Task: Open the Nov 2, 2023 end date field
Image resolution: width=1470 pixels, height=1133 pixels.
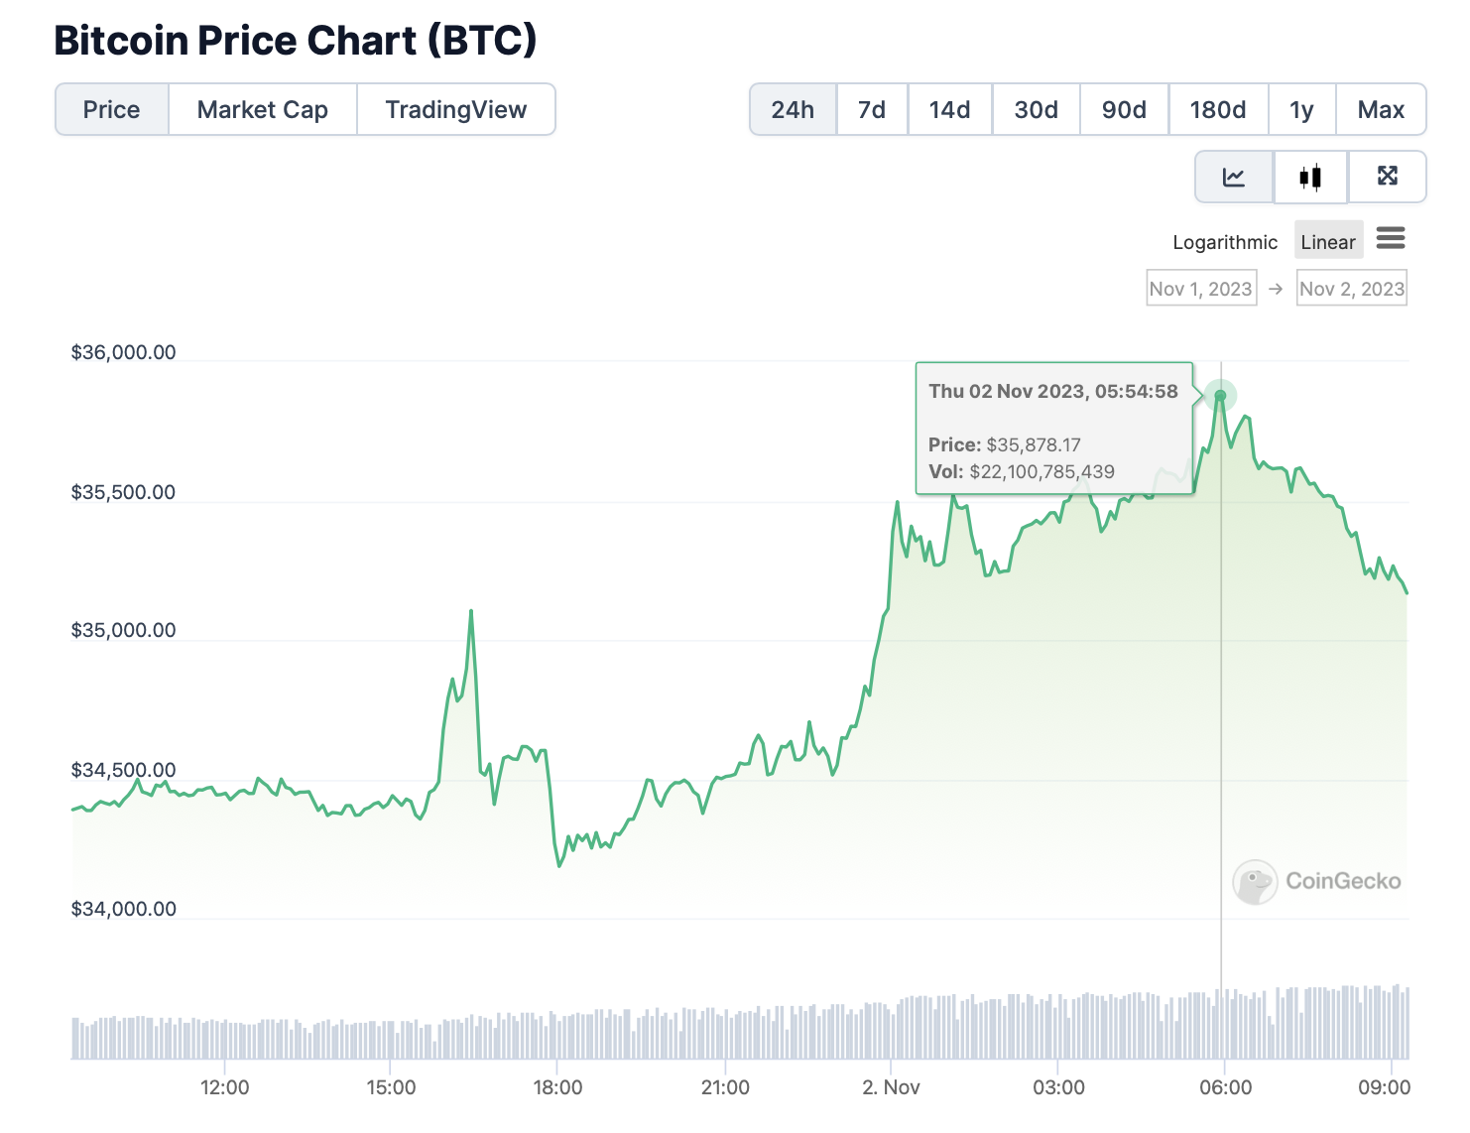Action: 1352,289
